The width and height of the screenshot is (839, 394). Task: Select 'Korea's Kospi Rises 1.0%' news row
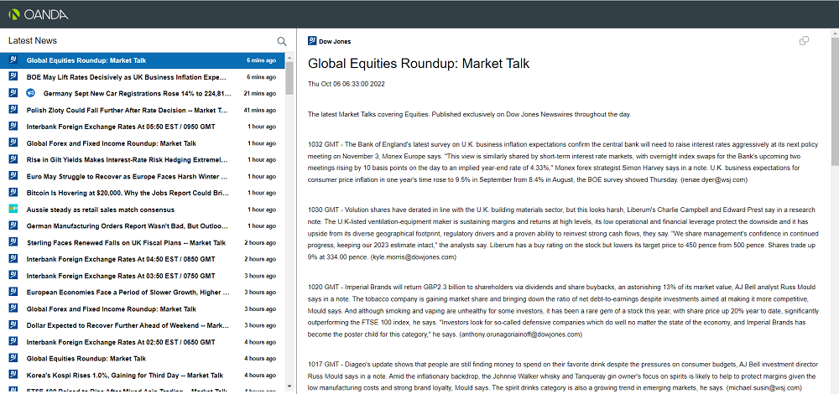pos(143,376)
